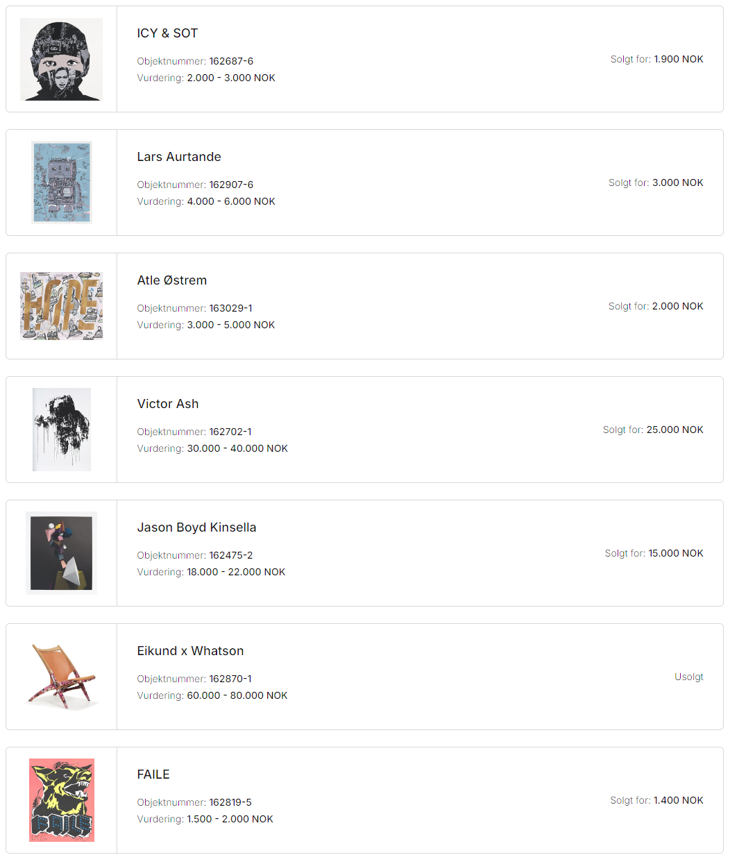
Task: Click the 25.000 NOK sold price
Action: [674, 430]
